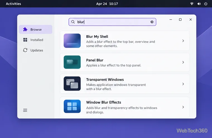
Task: Click the Installed grid icon
Action: click(x=25, y=40)
